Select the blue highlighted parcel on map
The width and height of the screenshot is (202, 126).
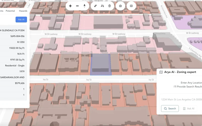pyautogui.click(x=100, y=65)
